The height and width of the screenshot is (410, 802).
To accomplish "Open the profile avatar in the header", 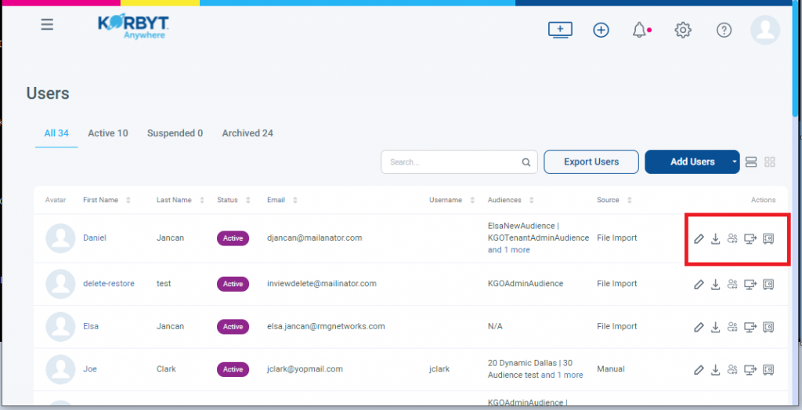I will point(764,30).
